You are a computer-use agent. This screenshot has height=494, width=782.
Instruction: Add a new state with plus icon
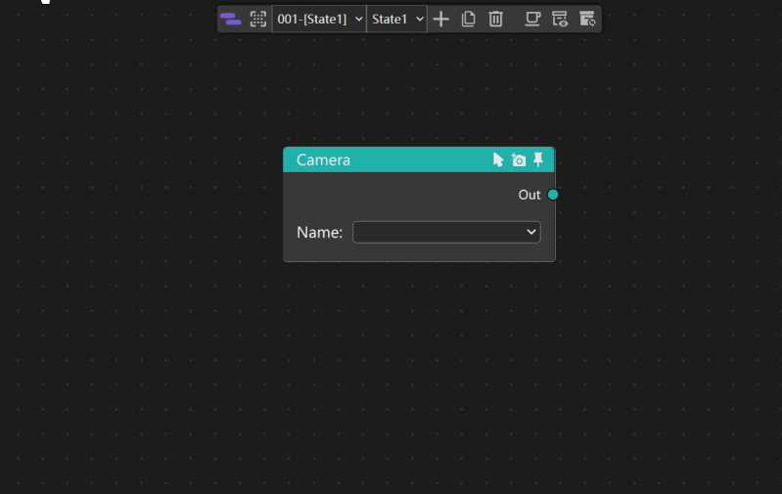coord(440,19)
